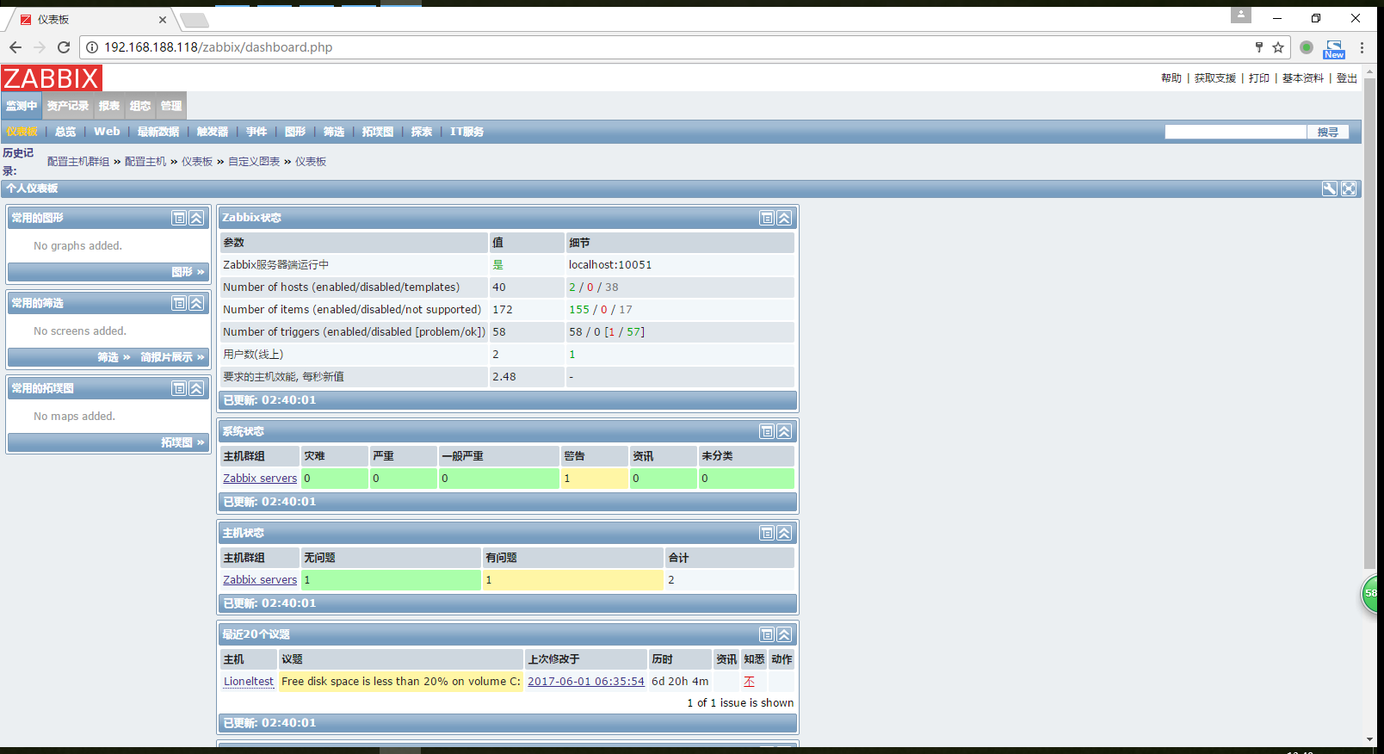Collapse the 常用的筛选 widget
The width and height of the screenshot is (1384, 754).
(196, 303)
